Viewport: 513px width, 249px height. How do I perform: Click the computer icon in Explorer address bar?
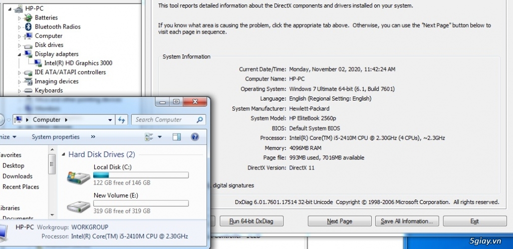coord(19,120)
